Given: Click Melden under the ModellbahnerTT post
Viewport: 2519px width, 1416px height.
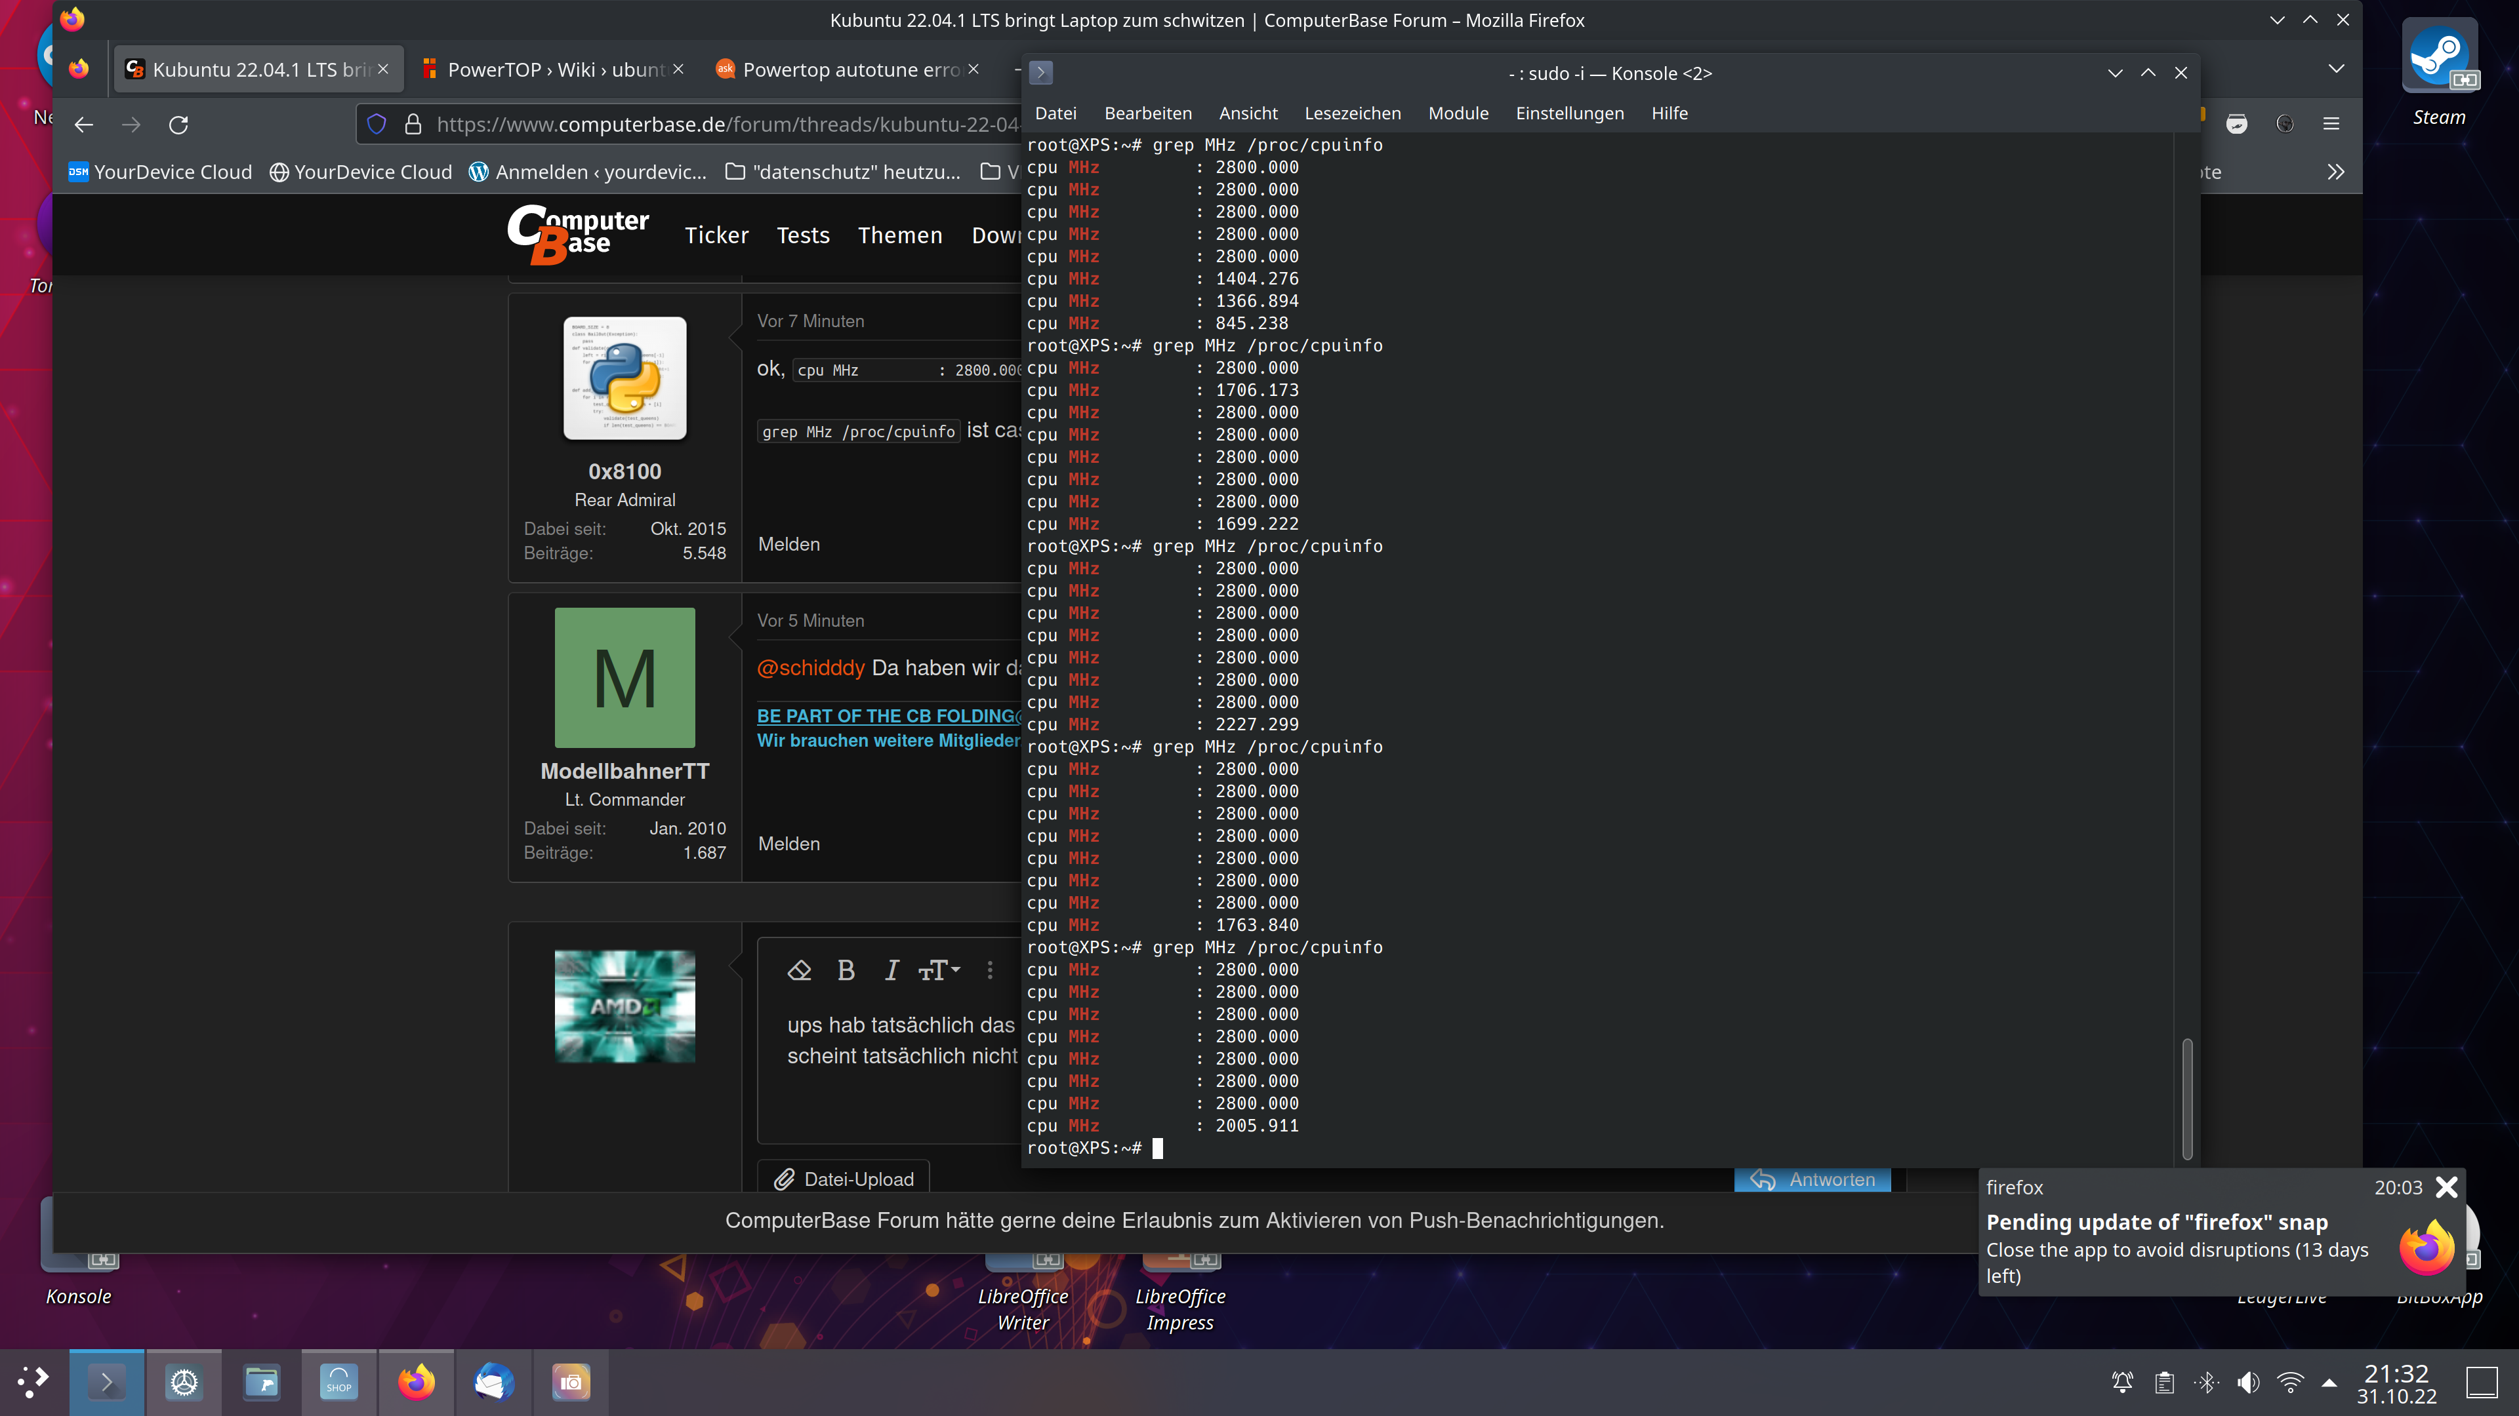Looking at the screenshot, I should (x=789, y=843).
